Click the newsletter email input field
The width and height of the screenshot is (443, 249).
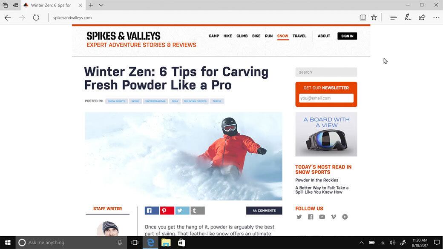(326, 98)
